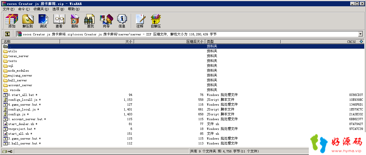Show archive Info (信息)
Image resolution: width=366 pixels, height=155 pixels.
coord(122,21)
